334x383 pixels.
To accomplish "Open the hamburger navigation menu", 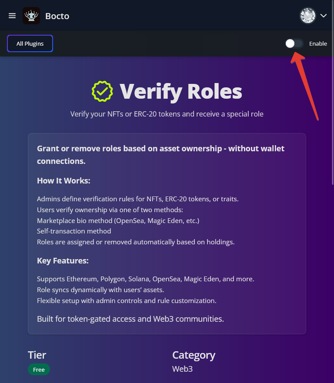I will [x=12, y=16].
